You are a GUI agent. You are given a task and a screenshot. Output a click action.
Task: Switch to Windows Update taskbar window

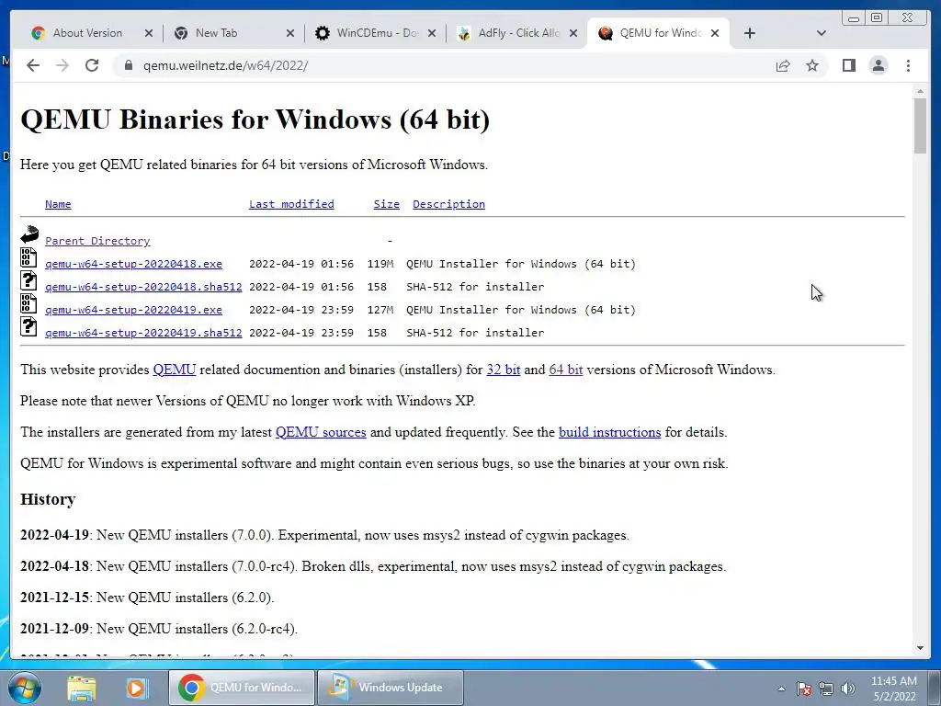click(391, 688)
